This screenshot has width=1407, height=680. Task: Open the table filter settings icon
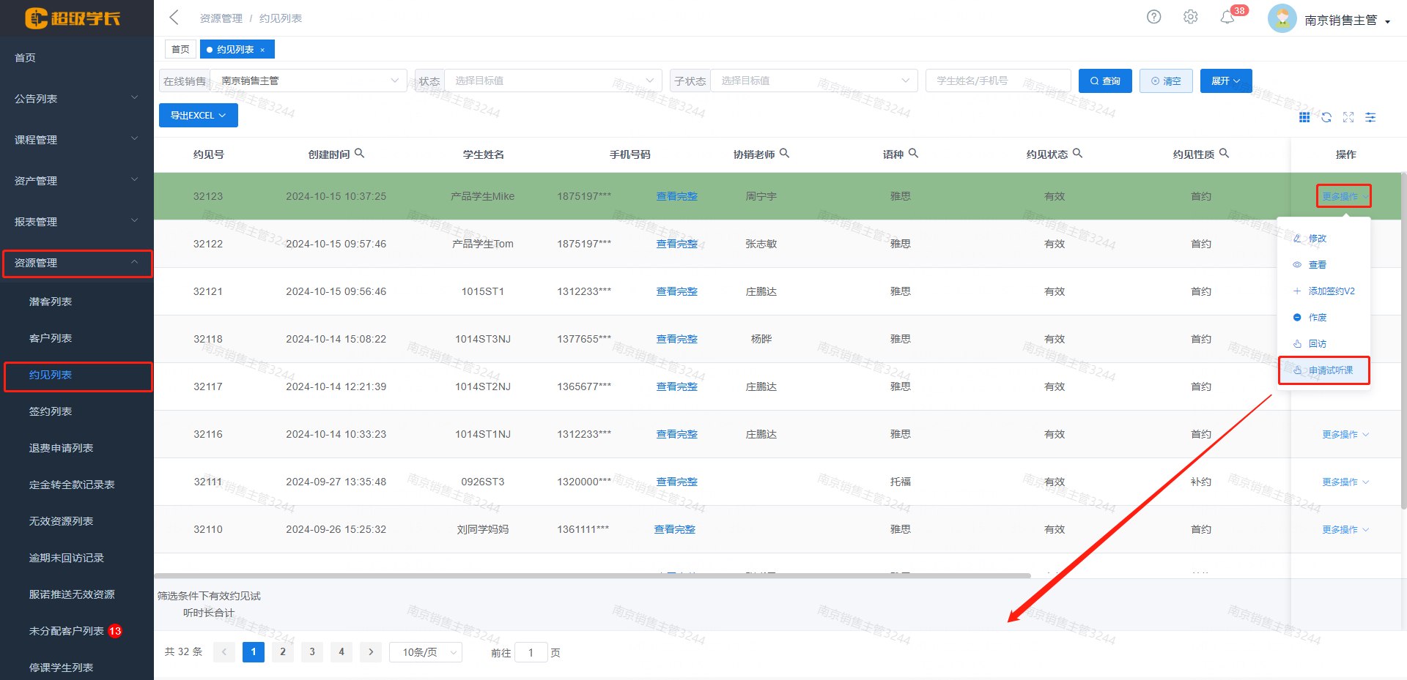(1370, 117)
